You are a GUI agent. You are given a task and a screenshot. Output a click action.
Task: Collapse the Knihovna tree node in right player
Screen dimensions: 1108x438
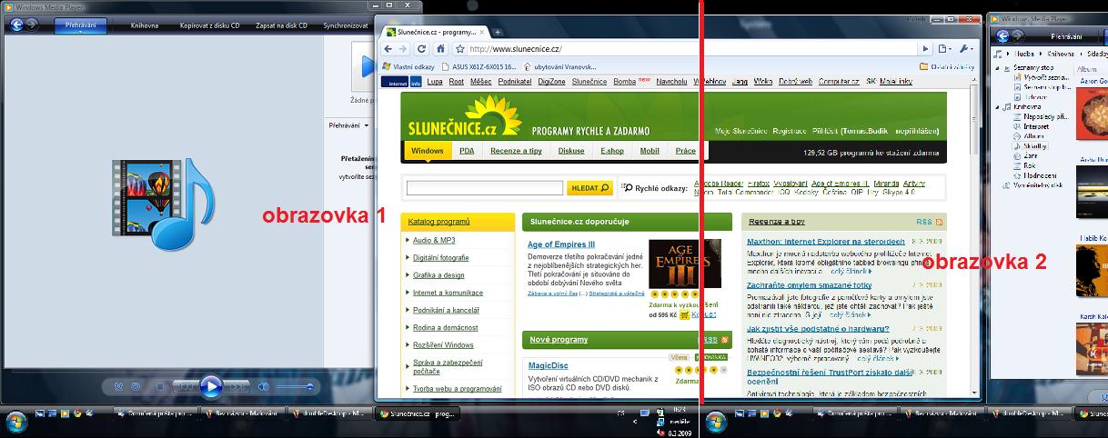[998, 106]
